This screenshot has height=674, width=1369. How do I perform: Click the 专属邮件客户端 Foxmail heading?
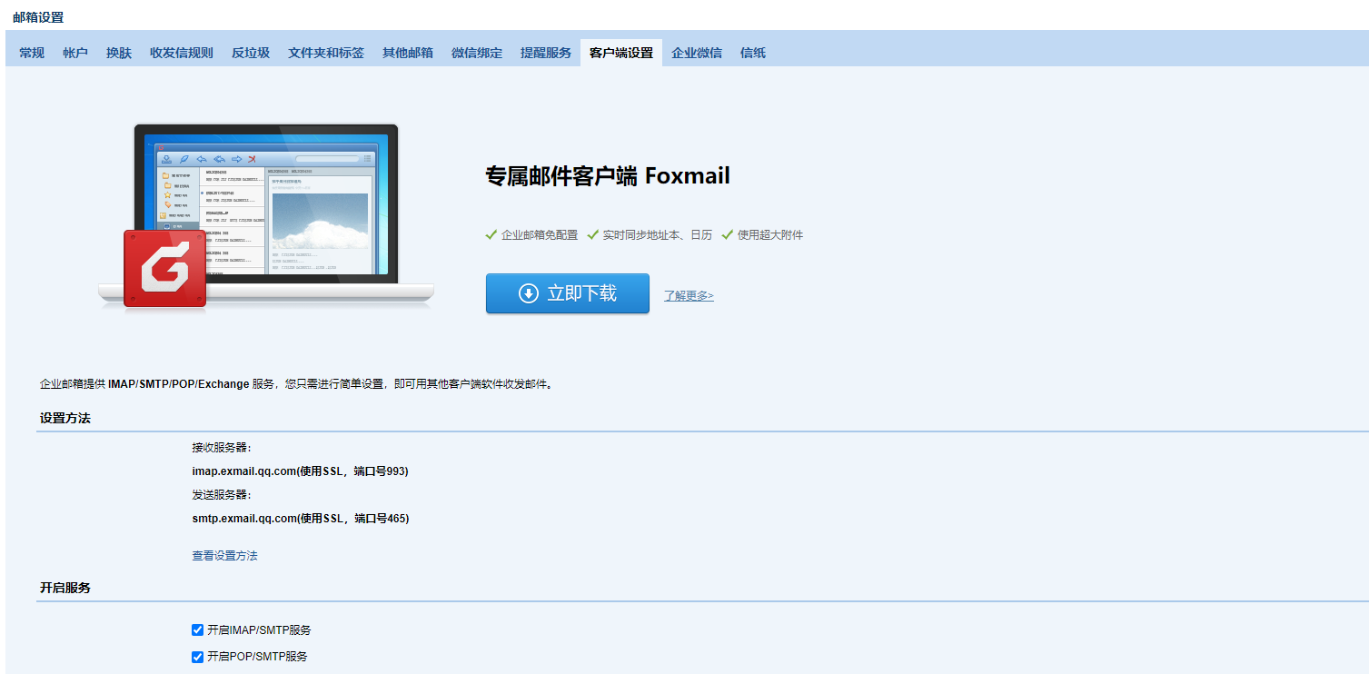(608, 176)
